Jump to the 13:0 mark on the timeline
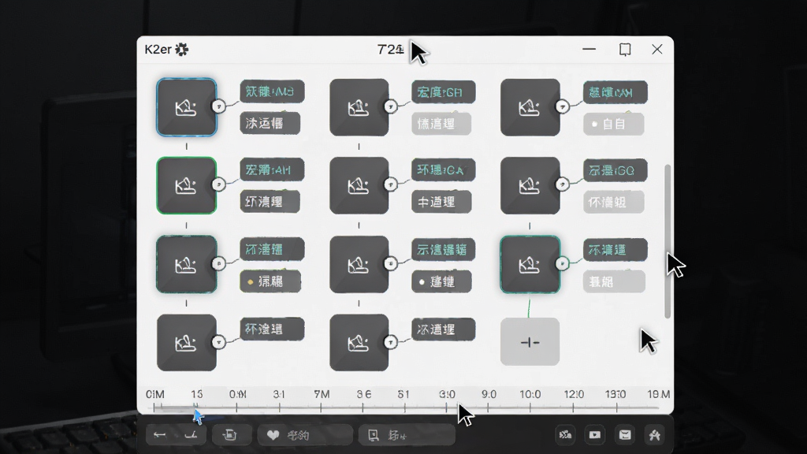Screen dimensions: 807x454 tap(615, 394)
